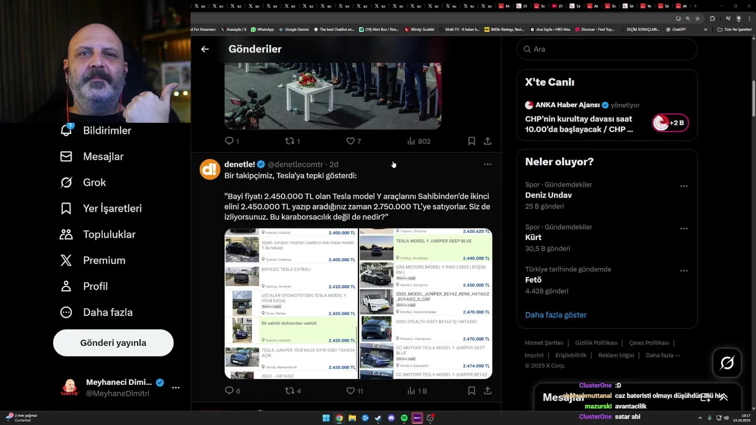Show more bookmarks overflow chevron
This screenshot has width=756, height=425.
point(705,29)
